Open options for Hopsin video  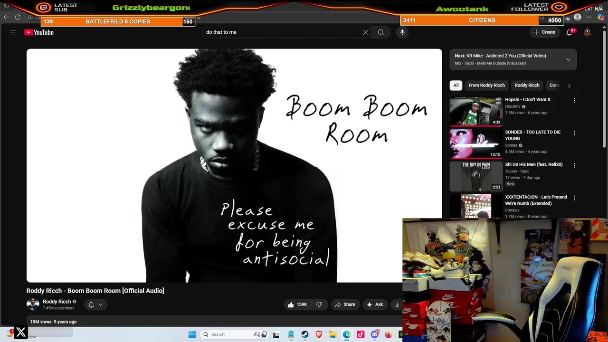click(x=574, y=101)
